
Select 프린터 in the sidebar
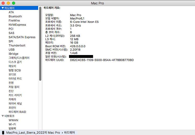pos(12,108)
